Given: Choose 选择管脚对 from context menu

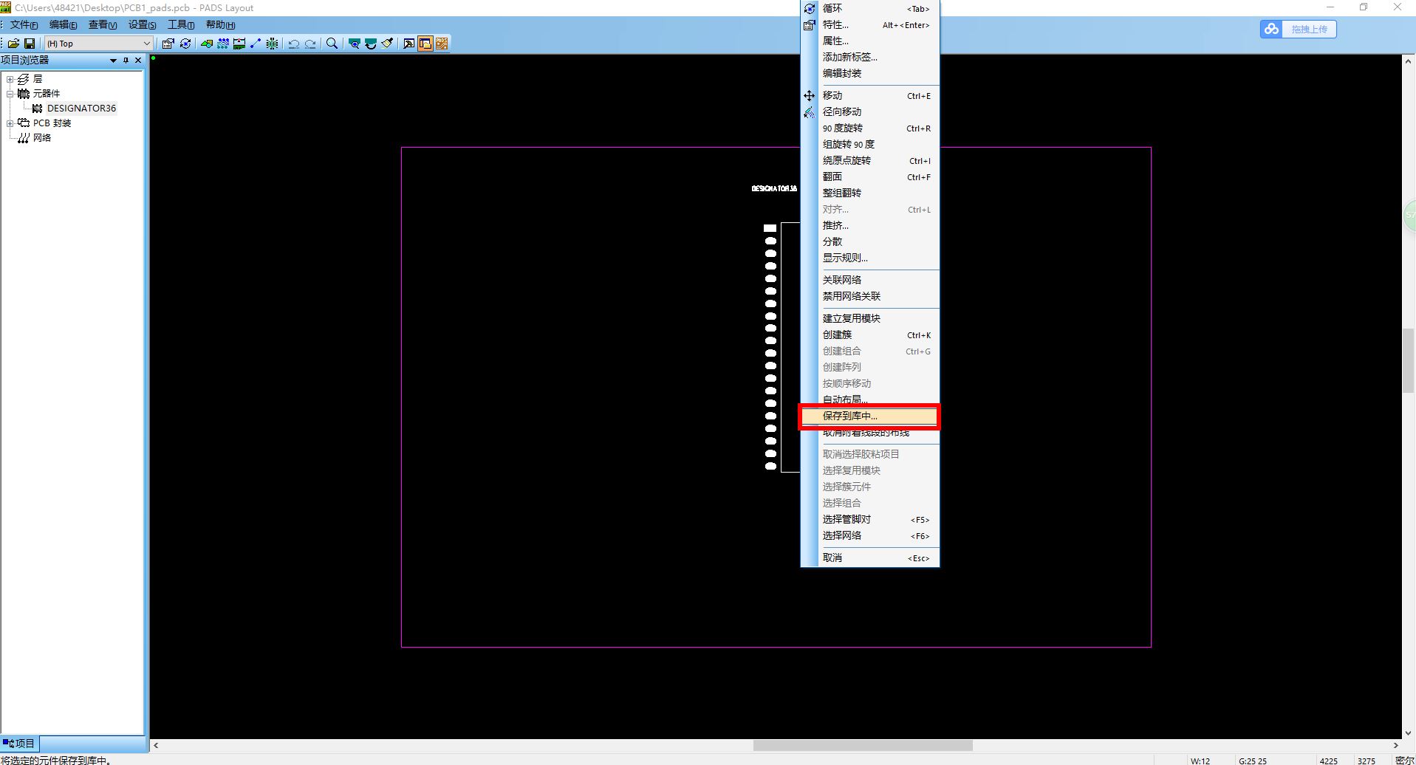Looking at the screenshot, I should point(869,520).
